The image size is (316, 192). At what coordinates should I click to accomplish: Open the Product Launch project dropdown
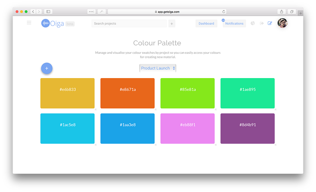[158, 68]
